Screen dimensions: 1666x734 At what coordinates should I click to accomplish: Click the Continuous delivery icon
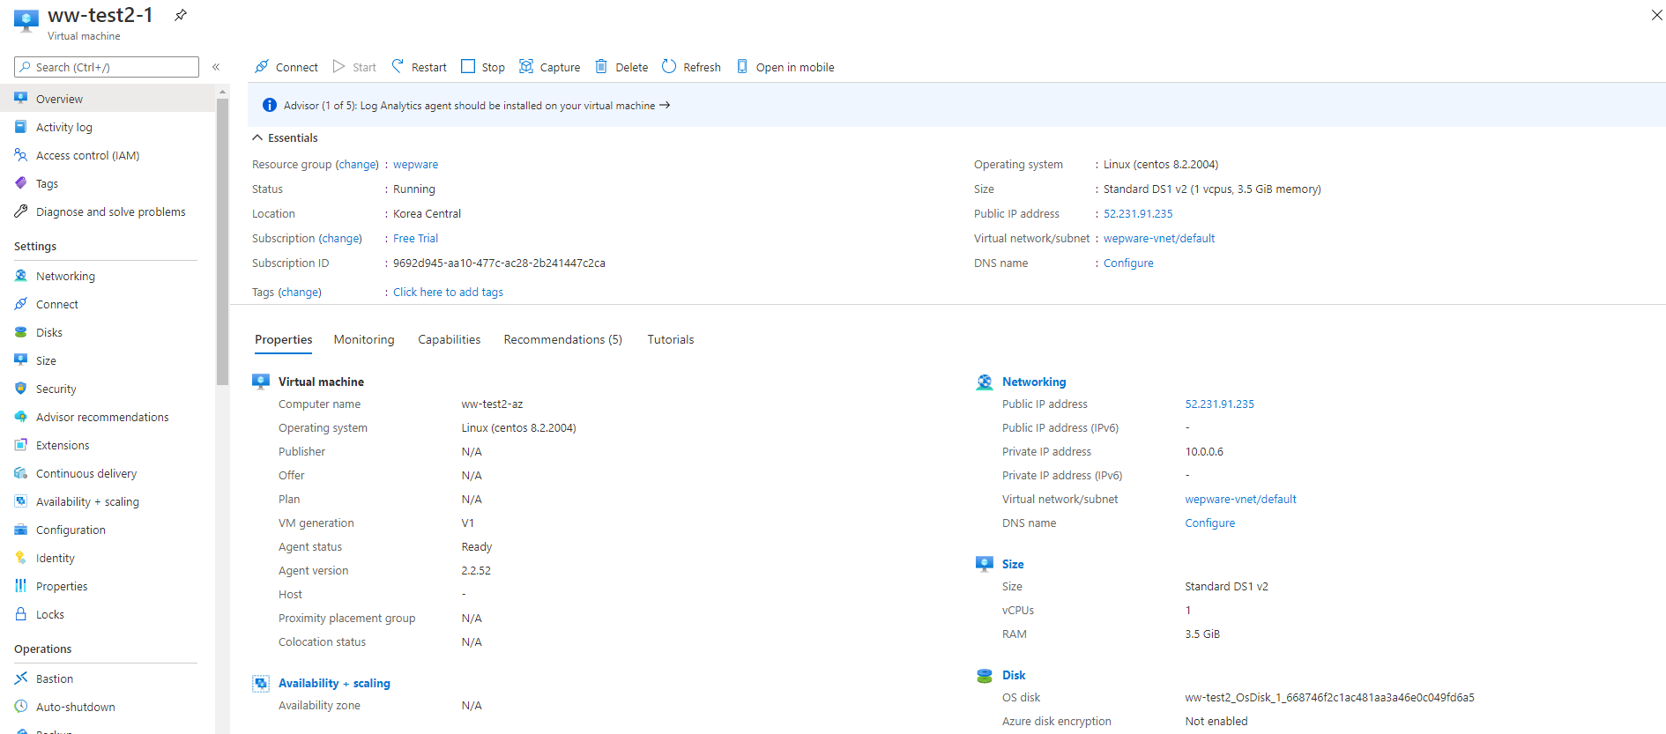point(21,472)
